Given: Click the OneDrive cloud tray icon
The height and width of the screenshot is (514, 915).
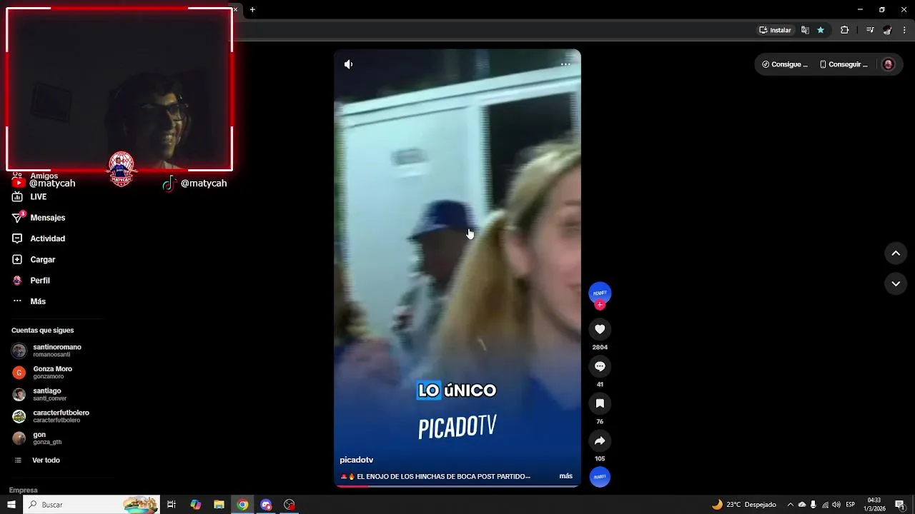Looking at the screenshot, I should click(802, 505).
